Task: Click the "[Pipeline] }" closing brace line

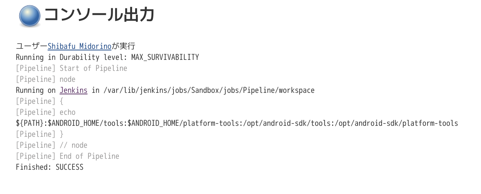Action: (x=39, y=134)
